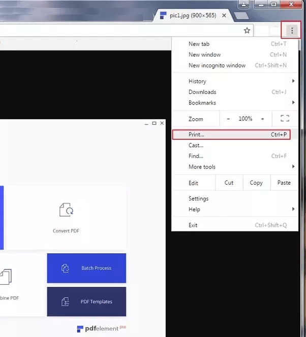Click the user profile icon in title bar
306x337 pixels.
243,4
